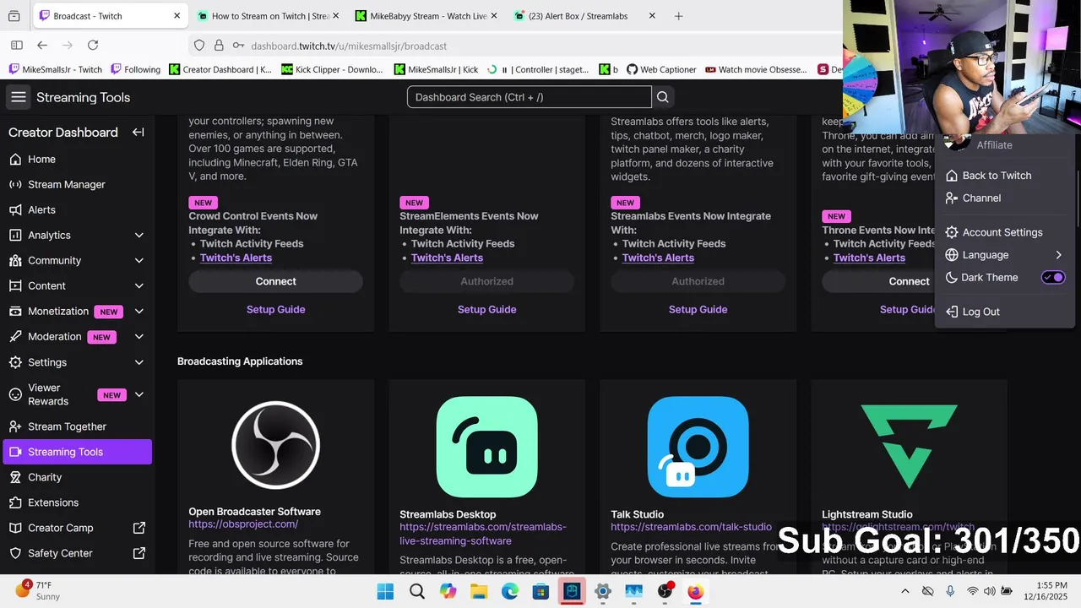Open Twitch's Alerts link under Streamlabs
This screenshot has width=1081, height=608.
pos(658,258)
